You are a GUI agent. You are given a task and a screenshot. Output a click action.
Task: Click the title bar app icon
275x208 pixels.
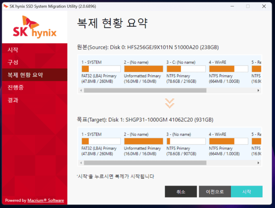[6, 6]
